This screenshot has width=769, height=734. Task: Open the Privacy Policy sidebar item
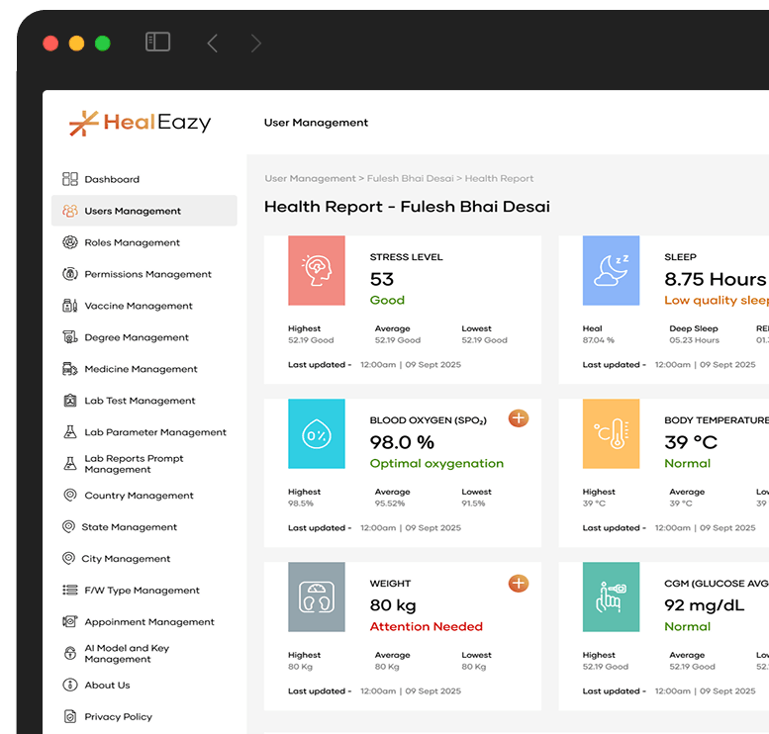pyautogui.click(x=118, y=716)
